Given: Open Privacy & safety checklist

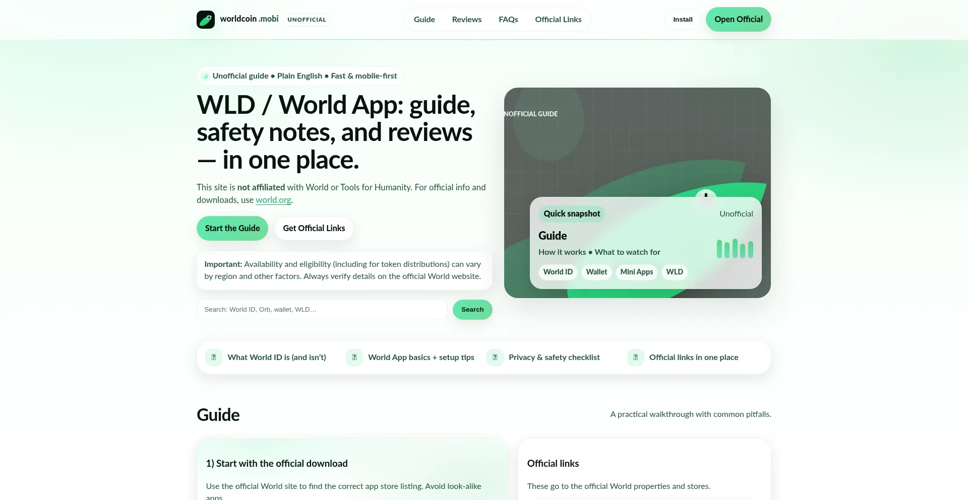Looking at the screenshot, I should click(554, 358).
